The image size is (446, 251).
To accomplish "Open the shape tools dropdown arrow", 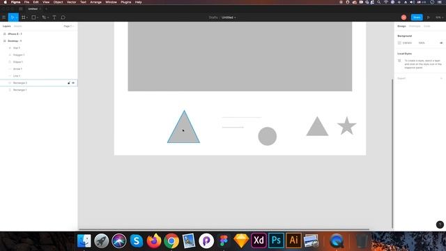I will pyautogui.click(x=37, y=17).
